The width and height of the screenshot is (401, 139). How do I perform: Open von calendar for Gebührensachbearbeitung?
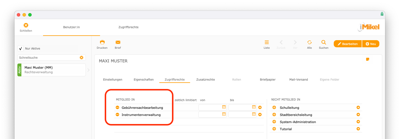point(224,107)
